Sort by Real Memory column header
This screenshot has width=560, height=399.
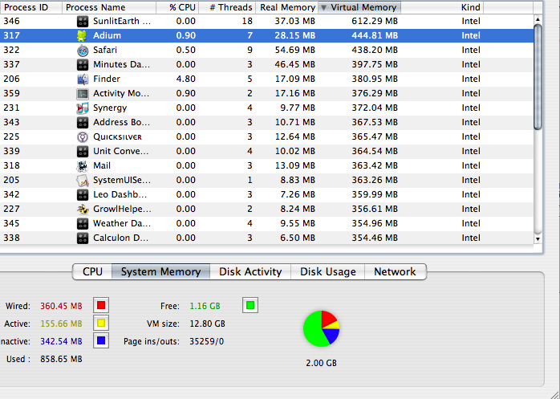click(286, 7)
